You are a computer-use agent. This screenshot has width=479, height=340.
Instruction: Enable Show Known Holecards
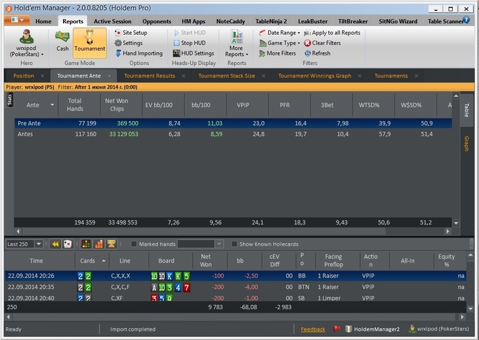pos(234,244)
